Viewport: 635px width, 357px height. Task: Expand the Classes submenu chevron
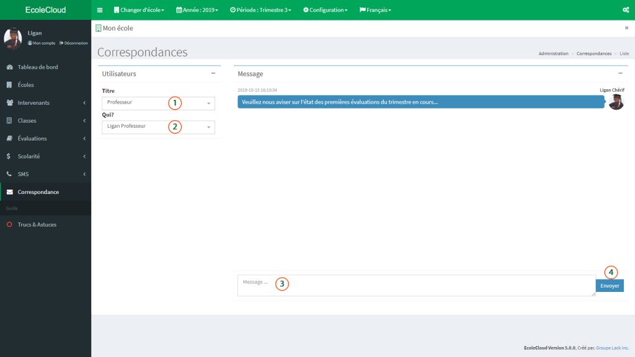pos(84,120)
